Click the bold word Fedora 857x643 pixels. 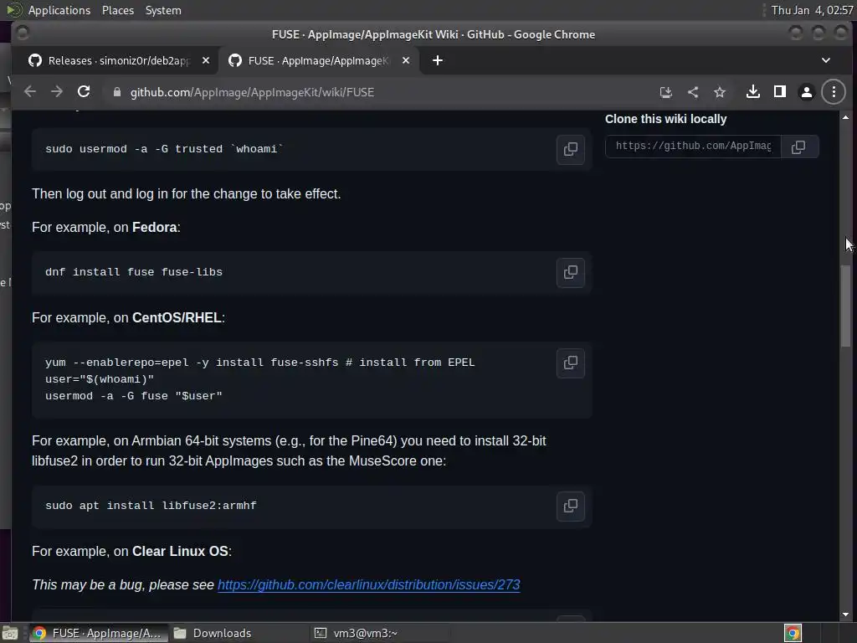coord(155,228)
